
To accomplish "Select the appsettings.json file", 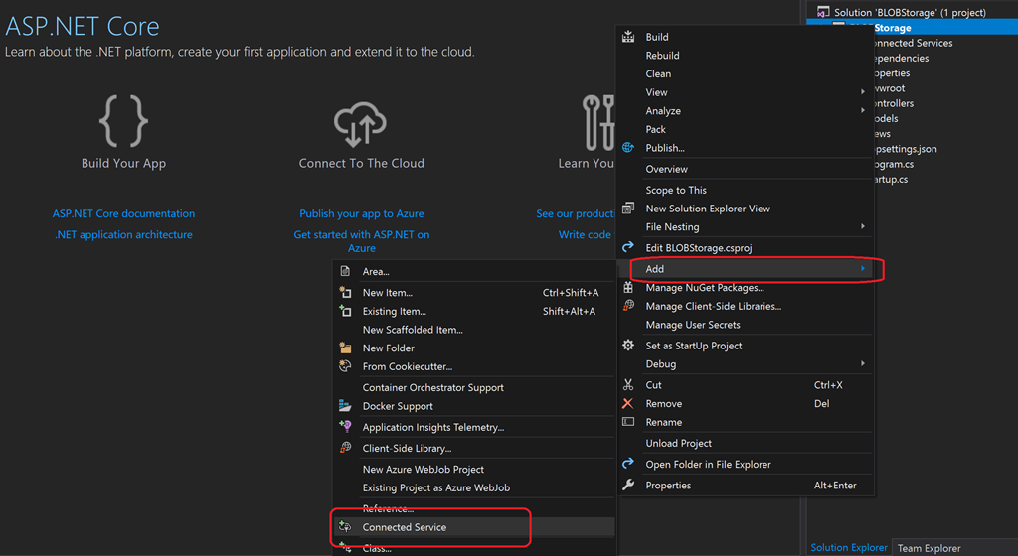I will (905, 148).
